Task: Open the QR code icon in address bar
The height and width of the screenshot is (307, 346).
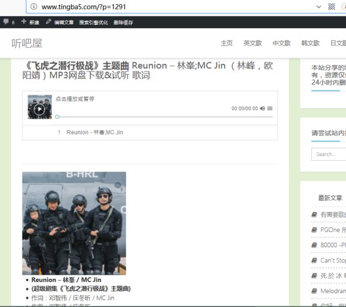Action: pyautogui.click(x=332, y=7)
